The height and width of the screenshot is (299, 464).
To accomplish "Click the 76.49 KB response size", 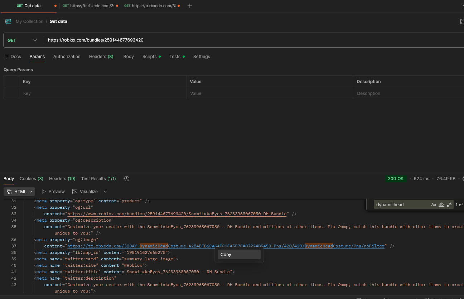I will click(446, 179).
